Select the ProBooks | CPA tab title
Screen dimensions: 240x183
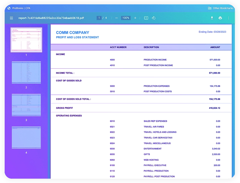(x=21, y=8)
